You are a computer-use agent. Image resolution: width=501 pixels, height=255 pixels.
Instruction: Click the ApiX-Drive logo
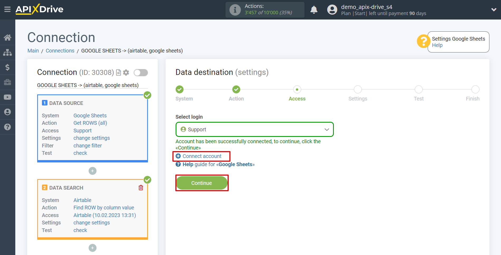(39, 9)
